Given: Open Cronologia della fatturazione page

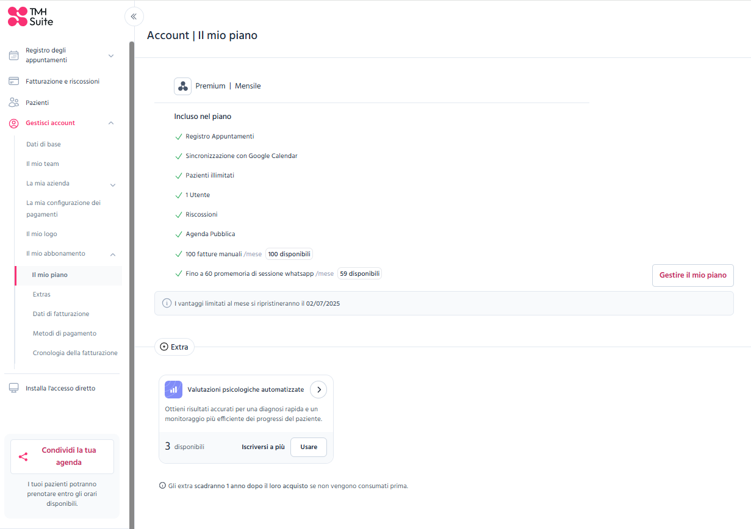Looking at the screenshot, I should (x=75, y=353).
